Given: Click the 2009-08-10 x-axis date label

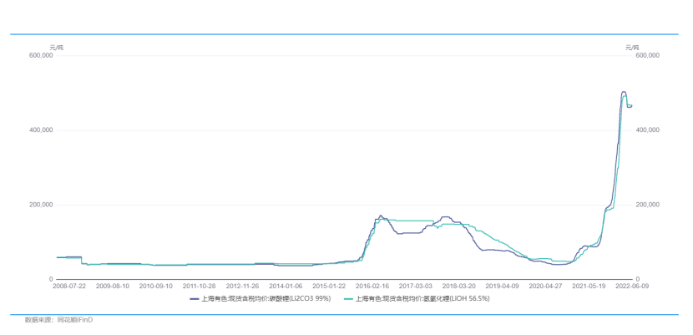Looking at the screenshot, I should point(114,286).
